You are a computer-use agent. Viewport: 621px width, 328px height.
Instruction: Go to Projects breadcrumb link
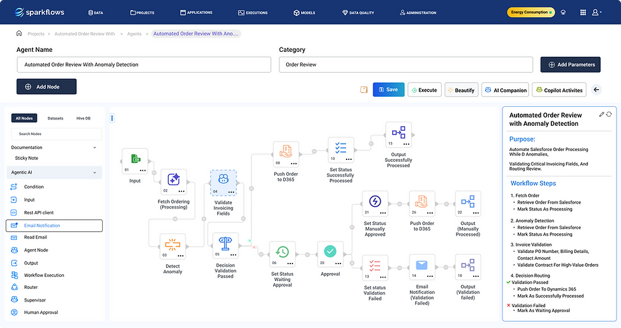36,34
